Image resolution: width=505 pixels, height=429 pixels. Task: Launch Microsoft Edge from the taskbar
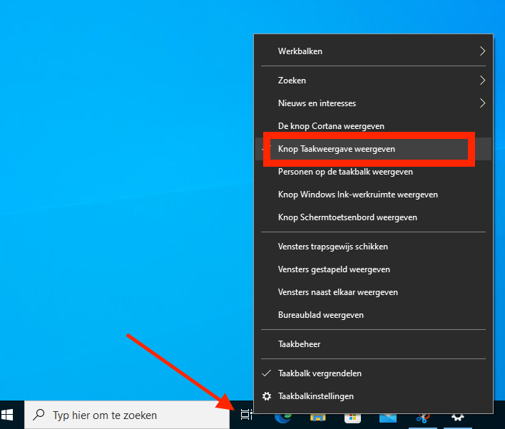coord(283,416)
